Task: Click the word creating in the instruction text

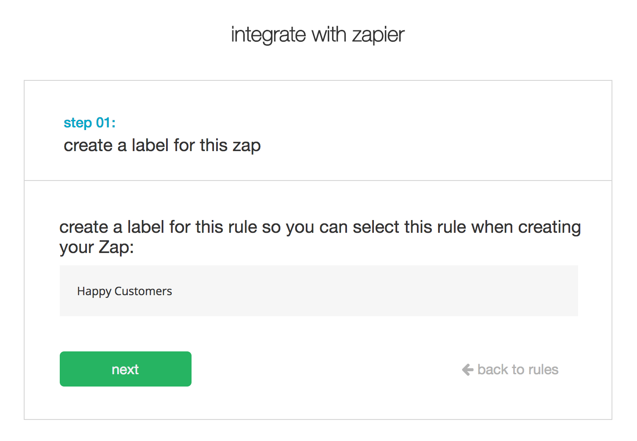Action: coord(549,227)
